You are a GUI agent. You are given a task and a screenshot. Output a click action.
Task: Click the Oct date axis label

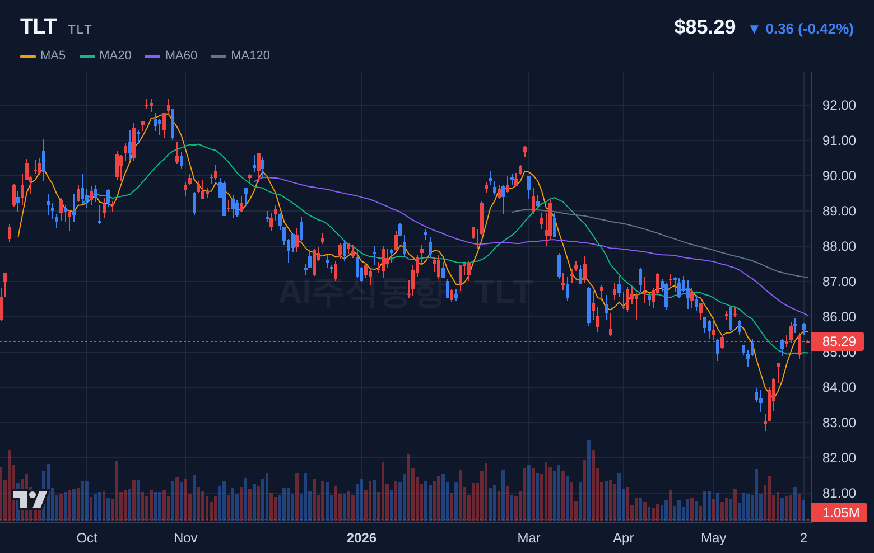(87, 538)
